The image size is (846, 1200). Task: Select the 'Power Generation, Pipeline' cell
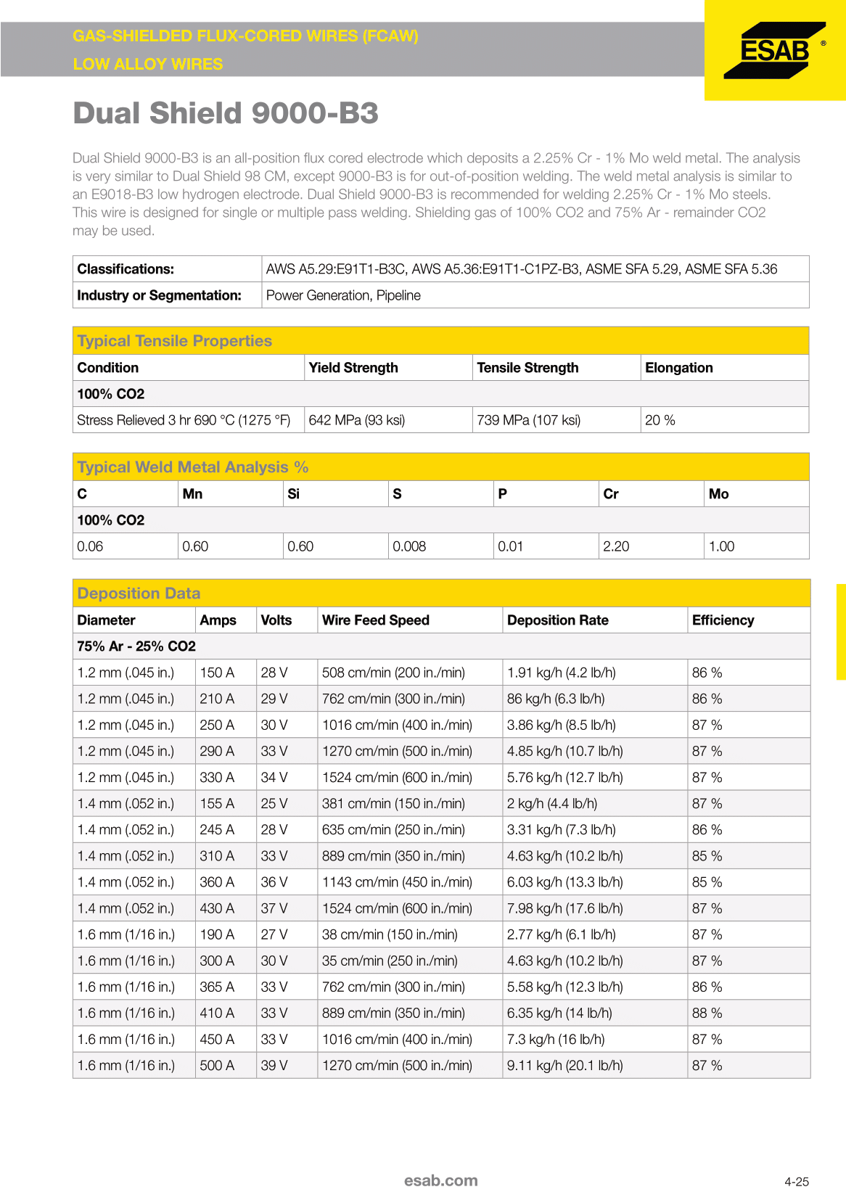(x=535, y=295)
